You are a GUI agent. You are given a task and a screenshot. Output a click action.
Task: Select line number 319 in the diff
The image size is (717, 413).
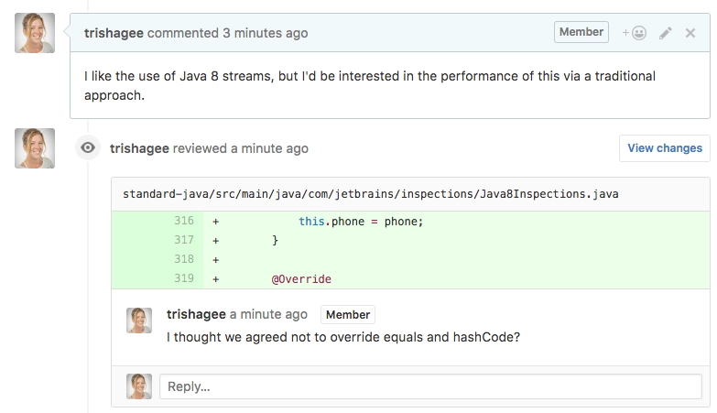(x=184, y=278)
